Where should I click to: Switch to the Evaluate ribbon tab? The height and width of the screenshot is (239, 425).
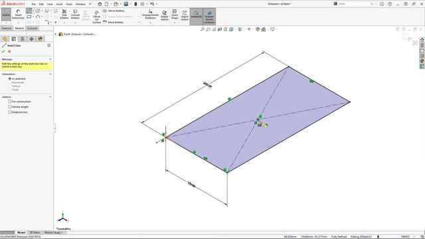pyautogui.click(x=32, y=28)
